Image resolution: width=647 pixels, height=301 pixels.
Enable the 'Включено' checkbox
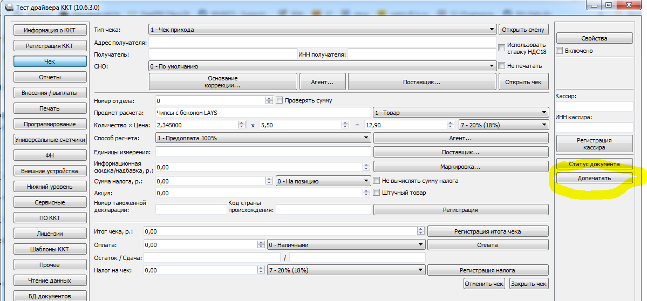tap(560, 51)
